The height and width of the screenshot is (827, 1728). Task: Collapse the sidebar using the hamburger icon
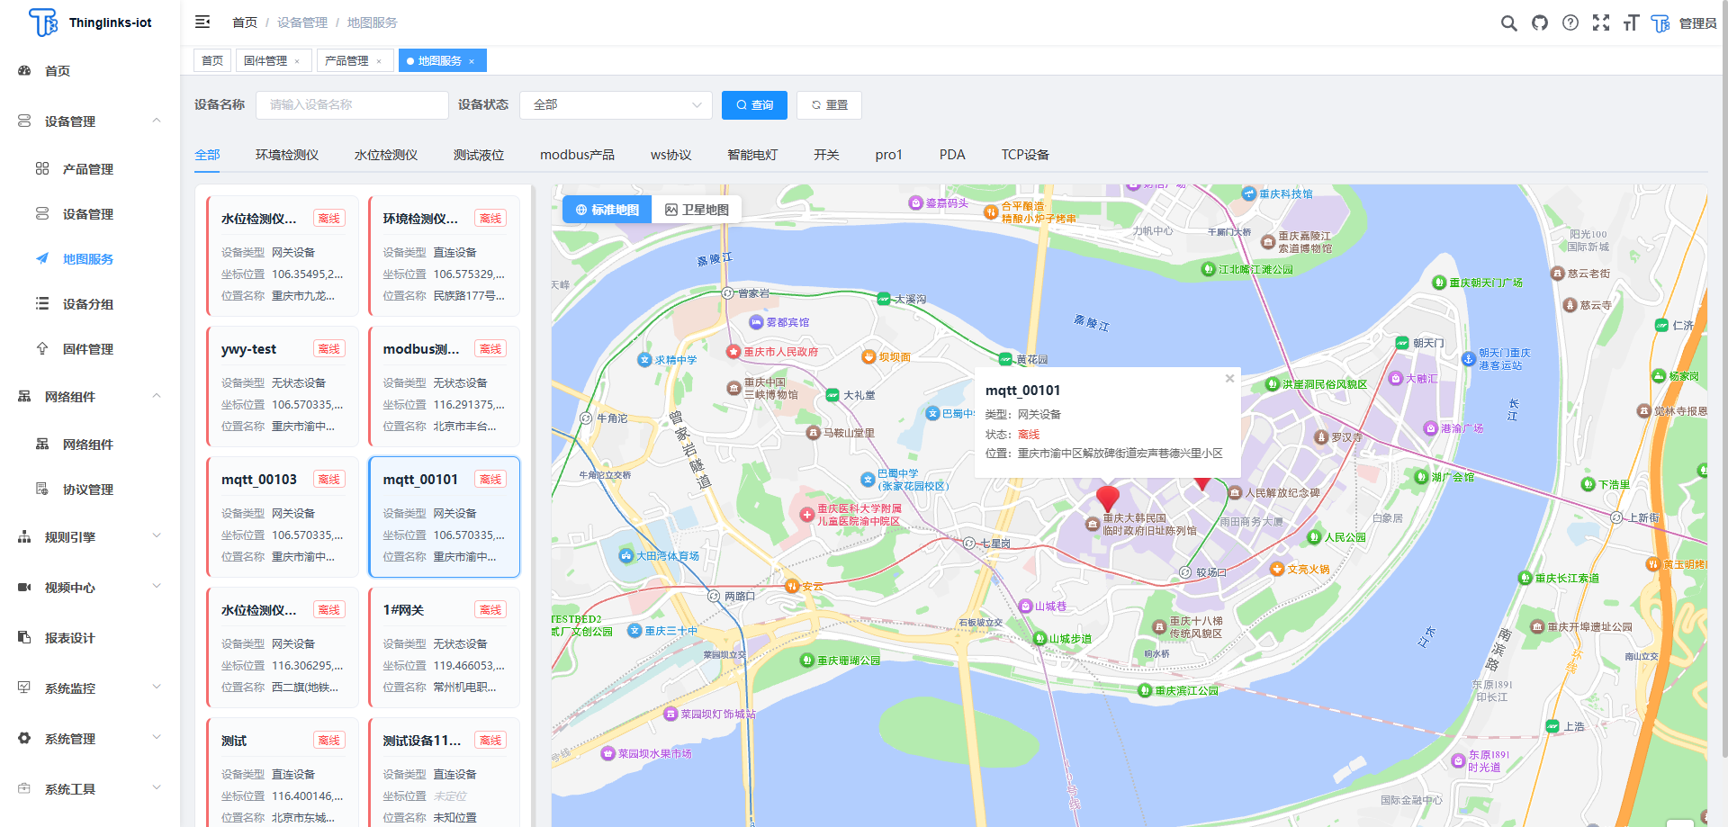[x=202, y=22]
